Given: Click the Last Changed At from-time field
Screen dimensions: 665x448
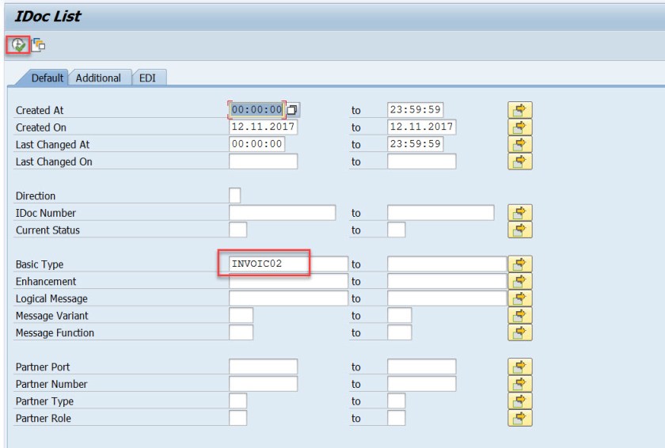Looking at the screenshot, I should click(x=257, y=144).
